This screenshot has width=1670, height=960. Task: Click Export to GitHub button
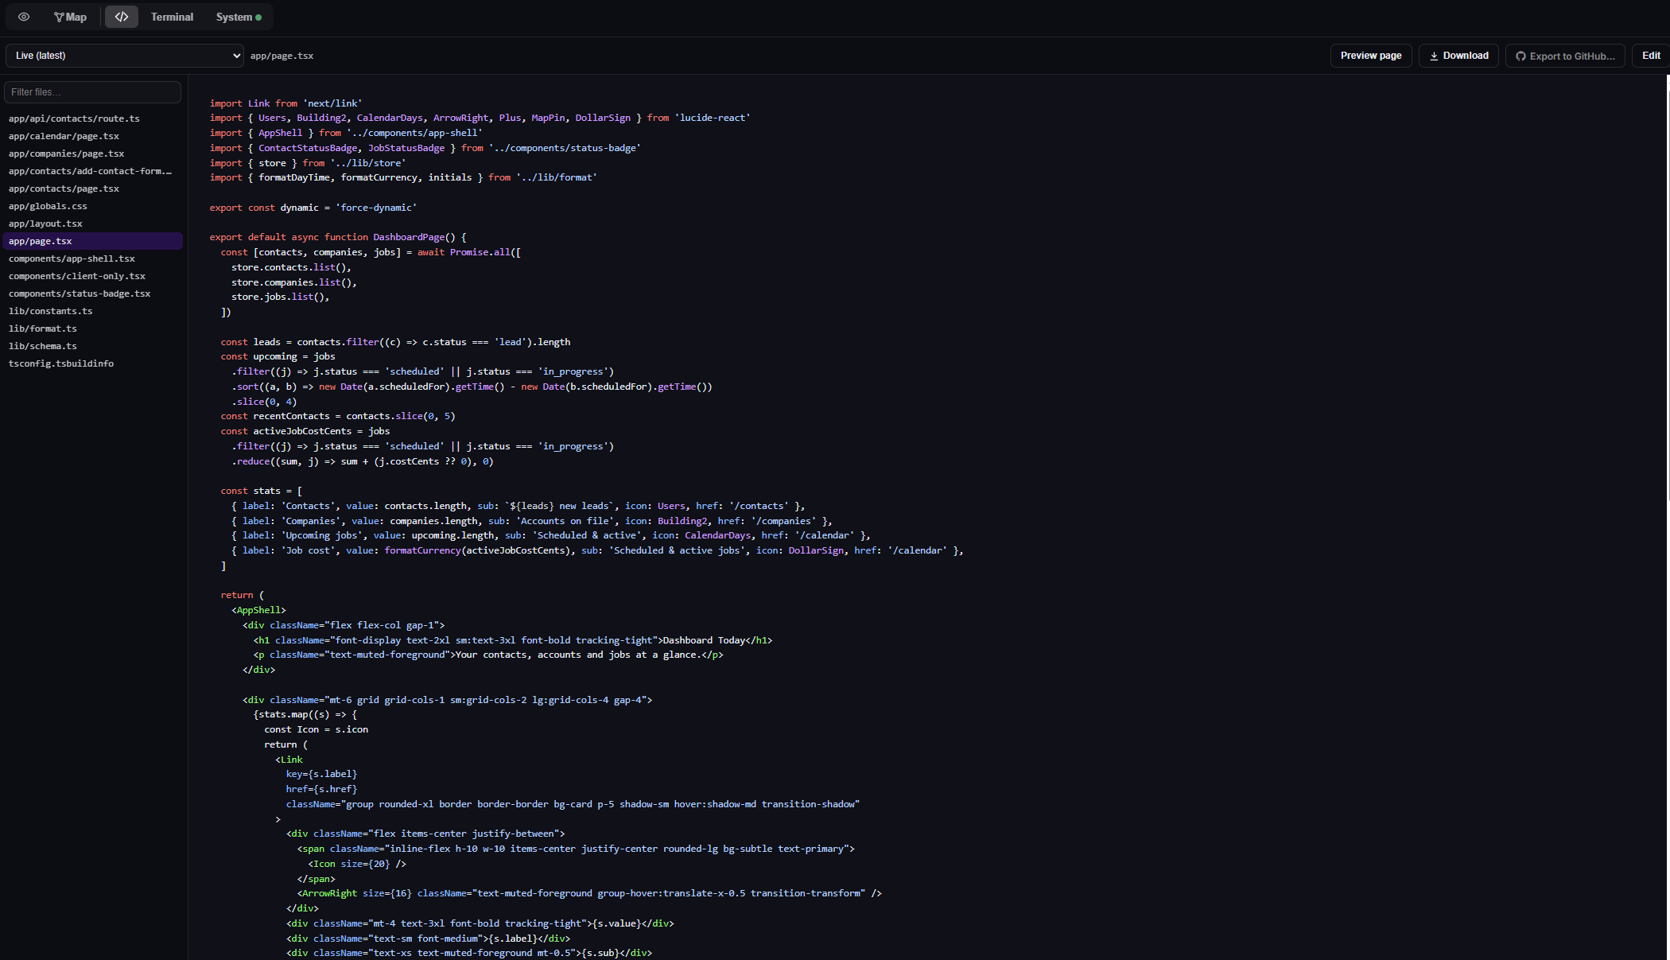coord(1565,56)
